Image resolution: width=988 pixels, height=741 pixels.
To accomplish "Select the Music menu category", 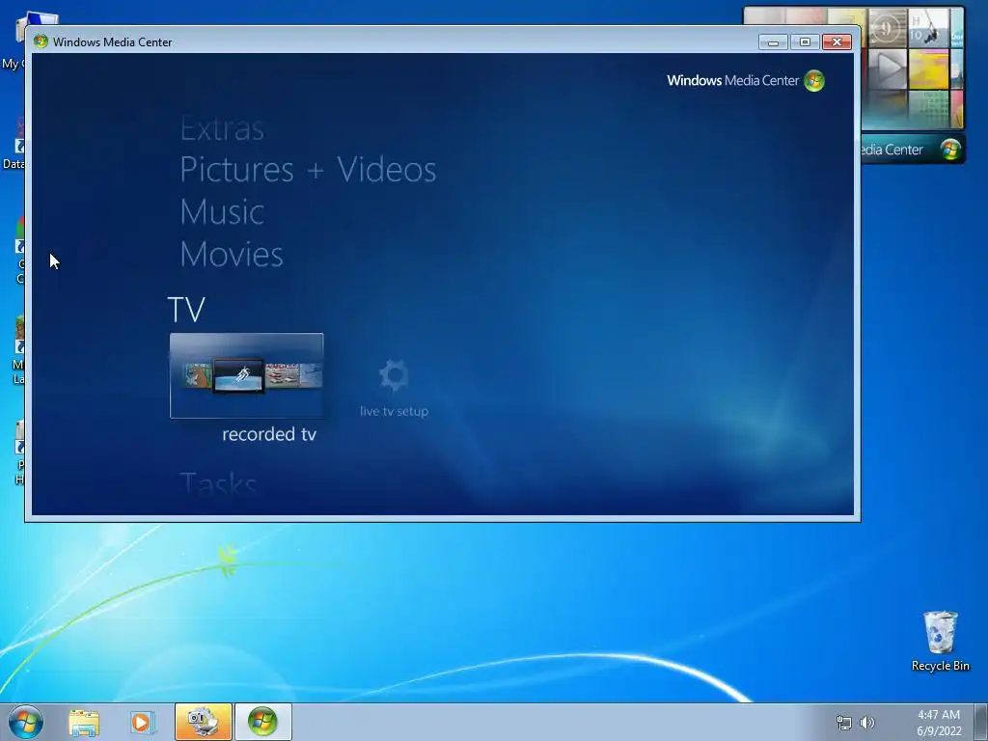I will point(222,211).
